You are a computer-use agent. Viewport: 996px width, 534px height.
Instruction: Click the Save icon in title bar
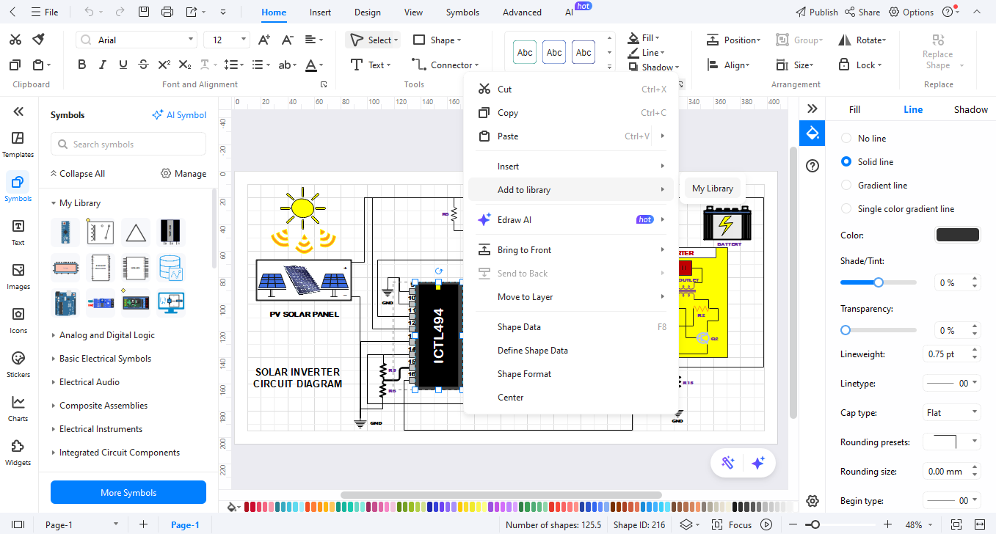[144, 12]
